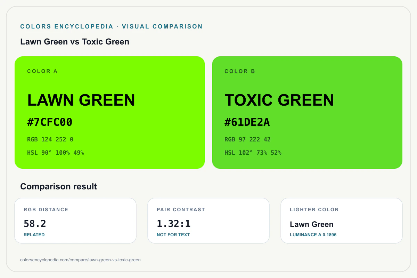Click the HSL 102° 73% 52% value
This screenshot has width=417, height=278.
click(253, 153)
